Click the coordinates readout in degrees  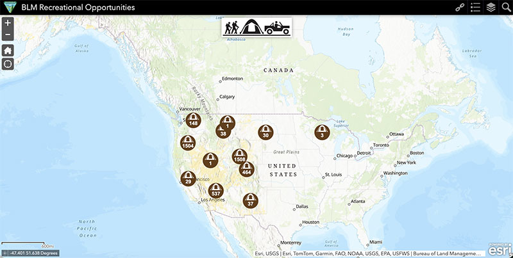(x=34, y=253)
